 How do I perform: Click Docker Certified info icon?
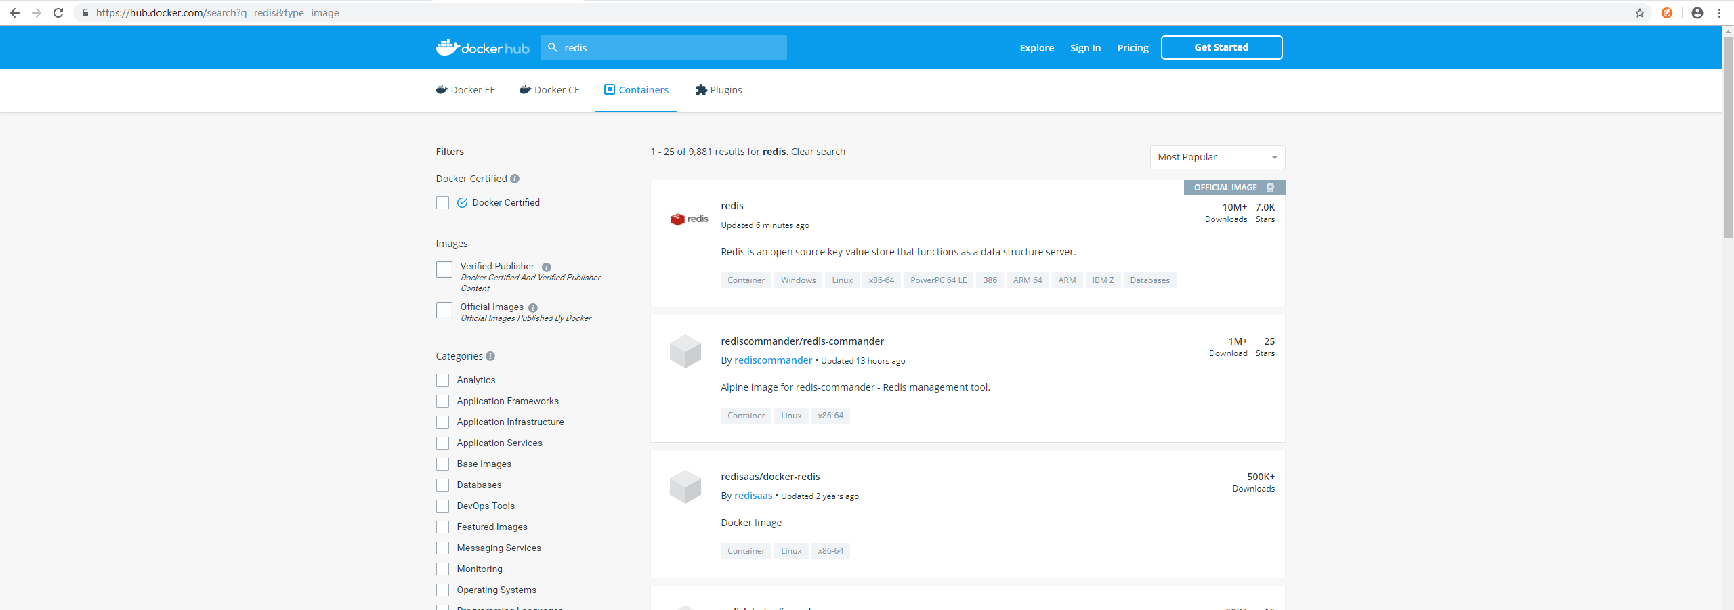pyautogui.click(x=515, y=179)
